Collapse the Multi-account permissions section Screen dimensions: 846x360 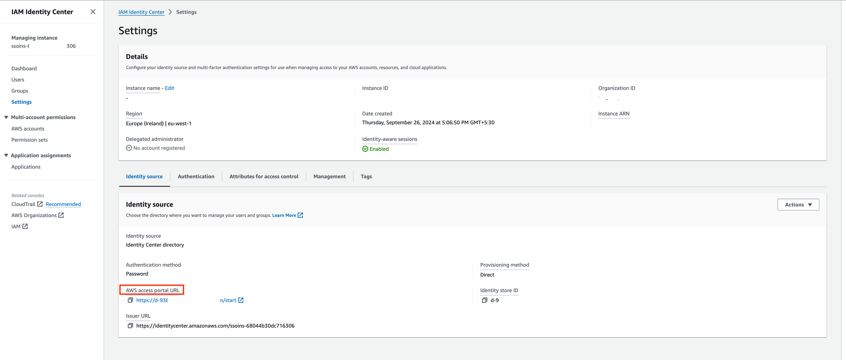pos(6,117)
